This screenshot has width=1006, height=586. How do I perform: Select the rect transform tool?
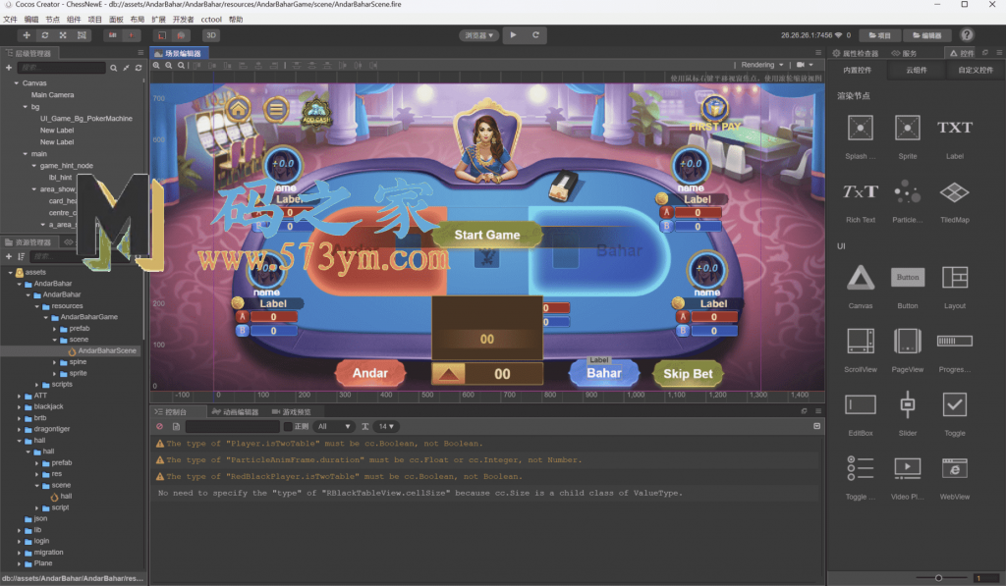pos(82,35)
